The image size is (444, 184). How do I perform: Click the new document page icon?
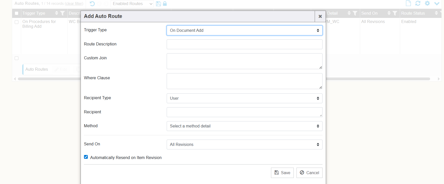[408, 3]
